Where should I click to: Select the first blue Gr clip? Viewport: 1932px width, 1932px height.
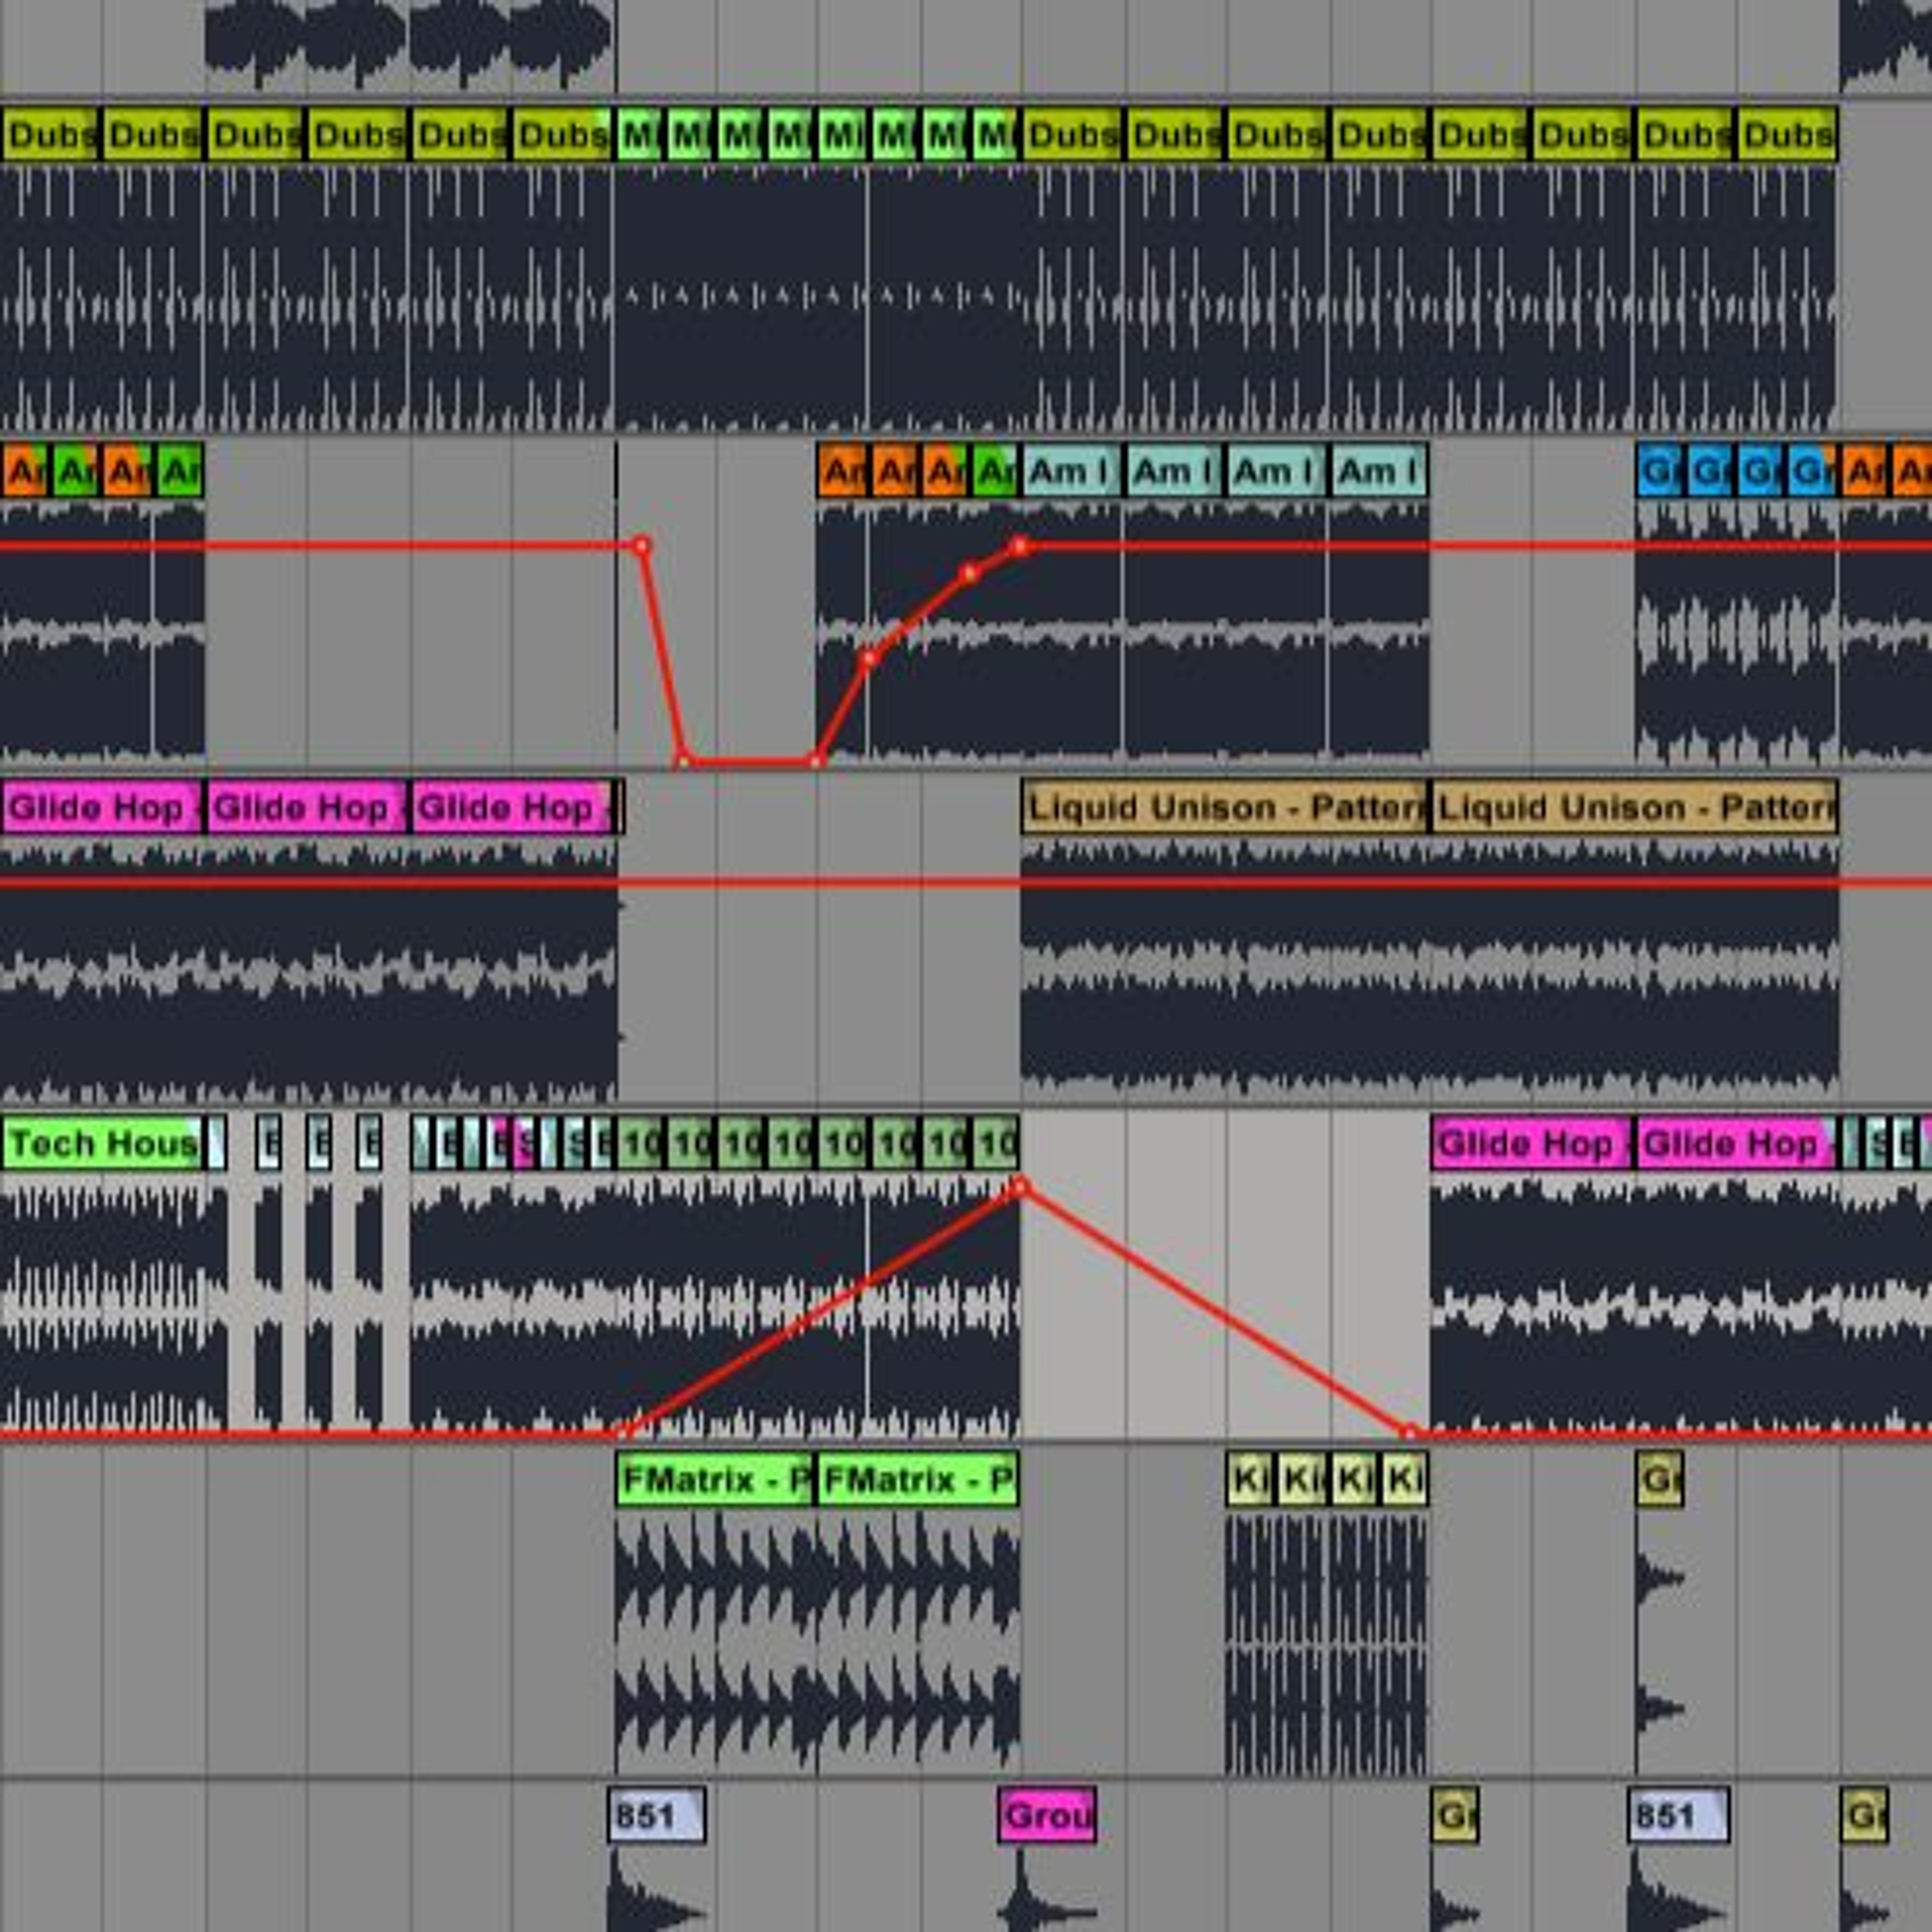(x=1660, y=472)
